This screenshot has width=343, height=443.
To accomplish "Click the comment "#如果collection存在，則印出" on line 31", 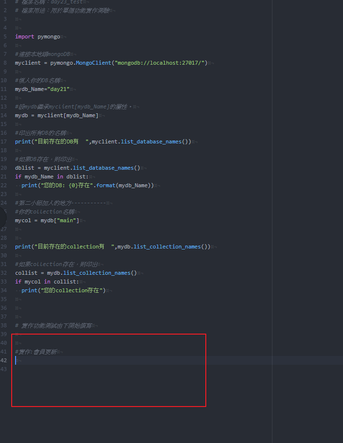I will [56, 264].
